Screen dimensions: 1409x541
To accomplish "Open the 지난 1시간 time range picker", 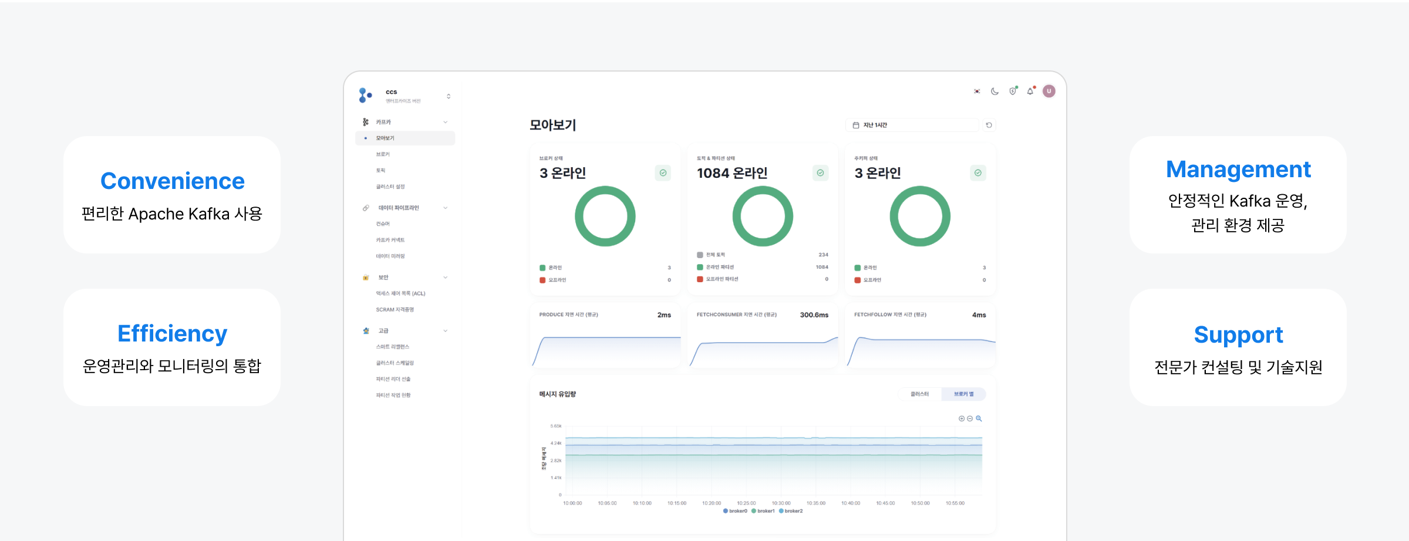I will point(912,125).
